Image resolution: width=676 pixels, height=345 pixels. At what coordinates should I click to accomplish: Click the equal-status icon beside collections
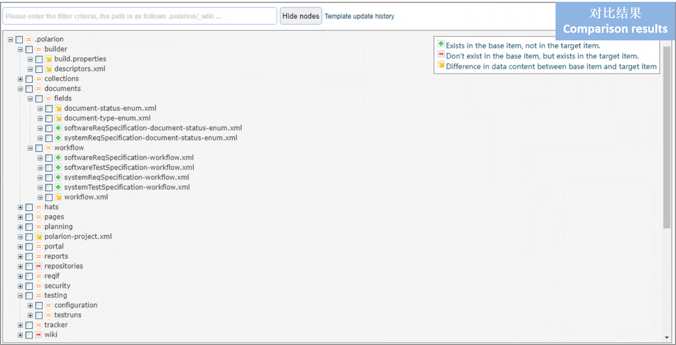39,79
